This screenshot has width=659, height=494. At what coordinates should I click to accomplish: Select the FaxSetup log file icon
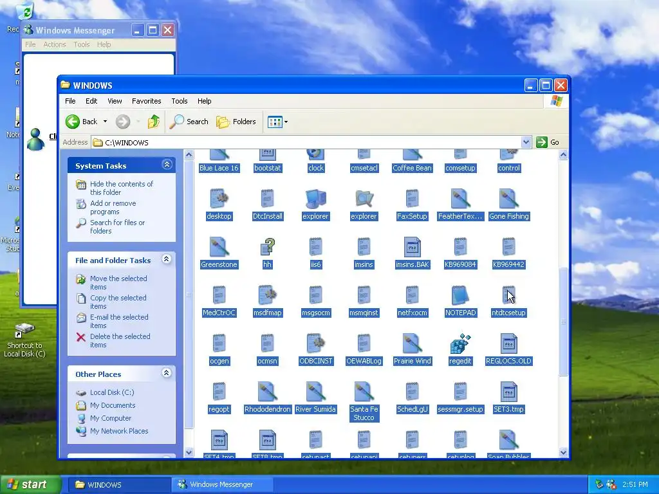pyautogui.click(x=412, y=199)
